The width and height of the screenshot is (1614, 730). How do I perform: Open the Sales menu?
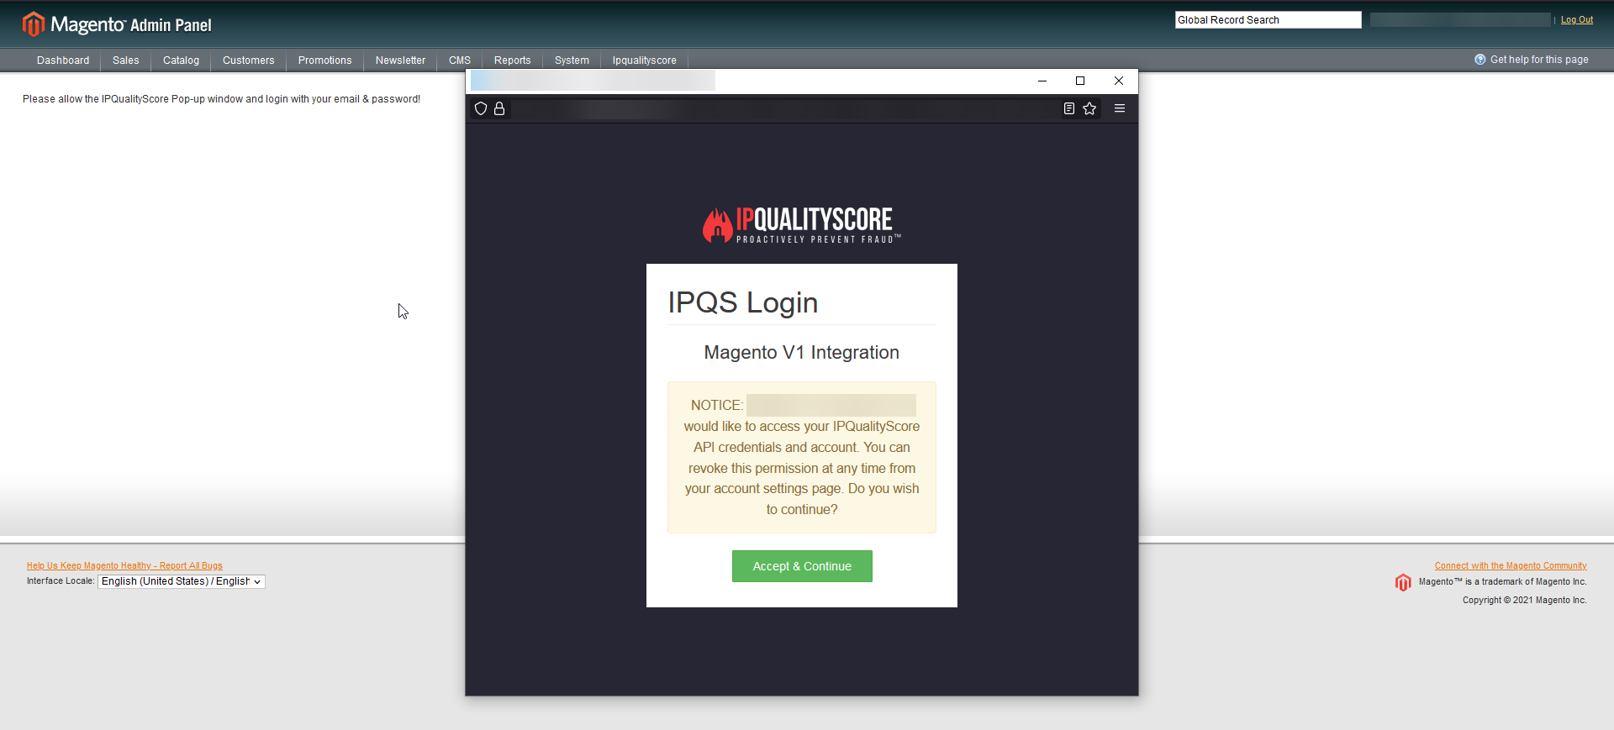126,60
